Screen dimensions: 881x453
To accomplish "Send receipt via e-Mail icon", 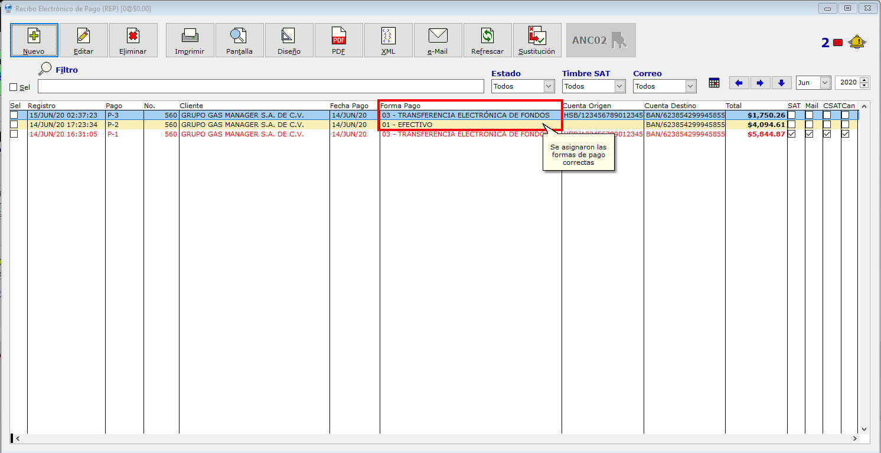I will click(x=438, y=37).
